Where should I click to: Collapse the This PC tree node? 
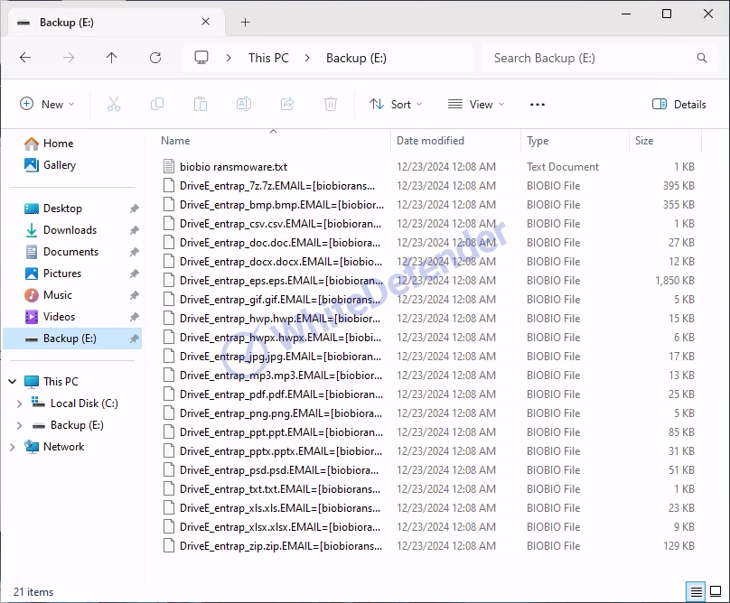coord(13,382)
